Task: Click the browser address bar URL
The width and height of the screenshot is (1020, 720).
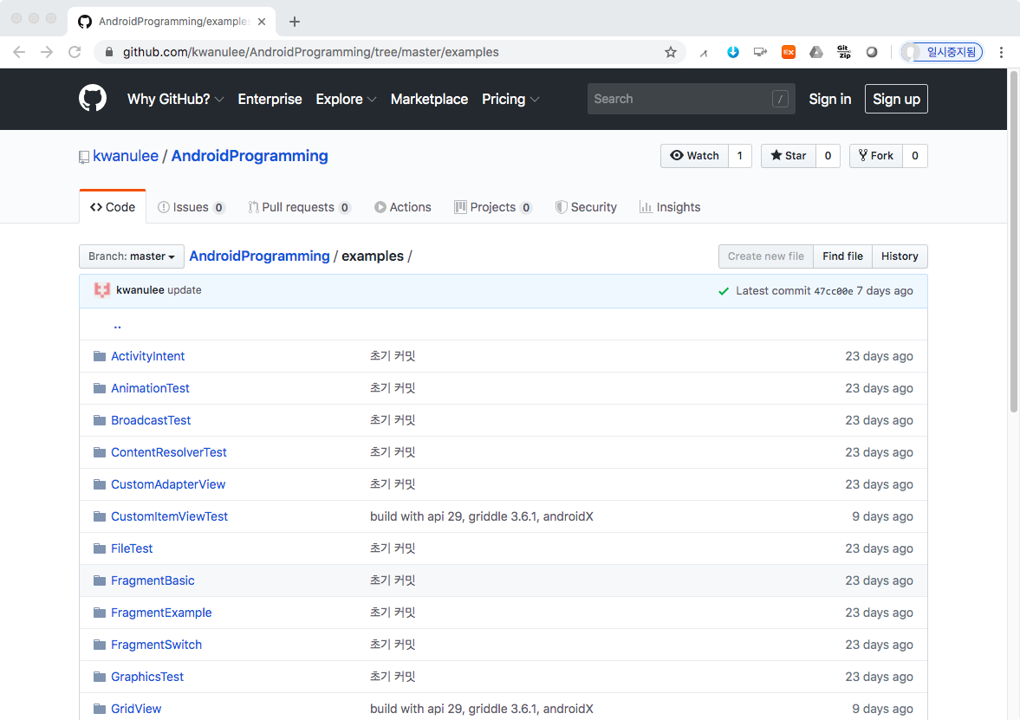Action: pyautogui.click(x=311, y=52)
